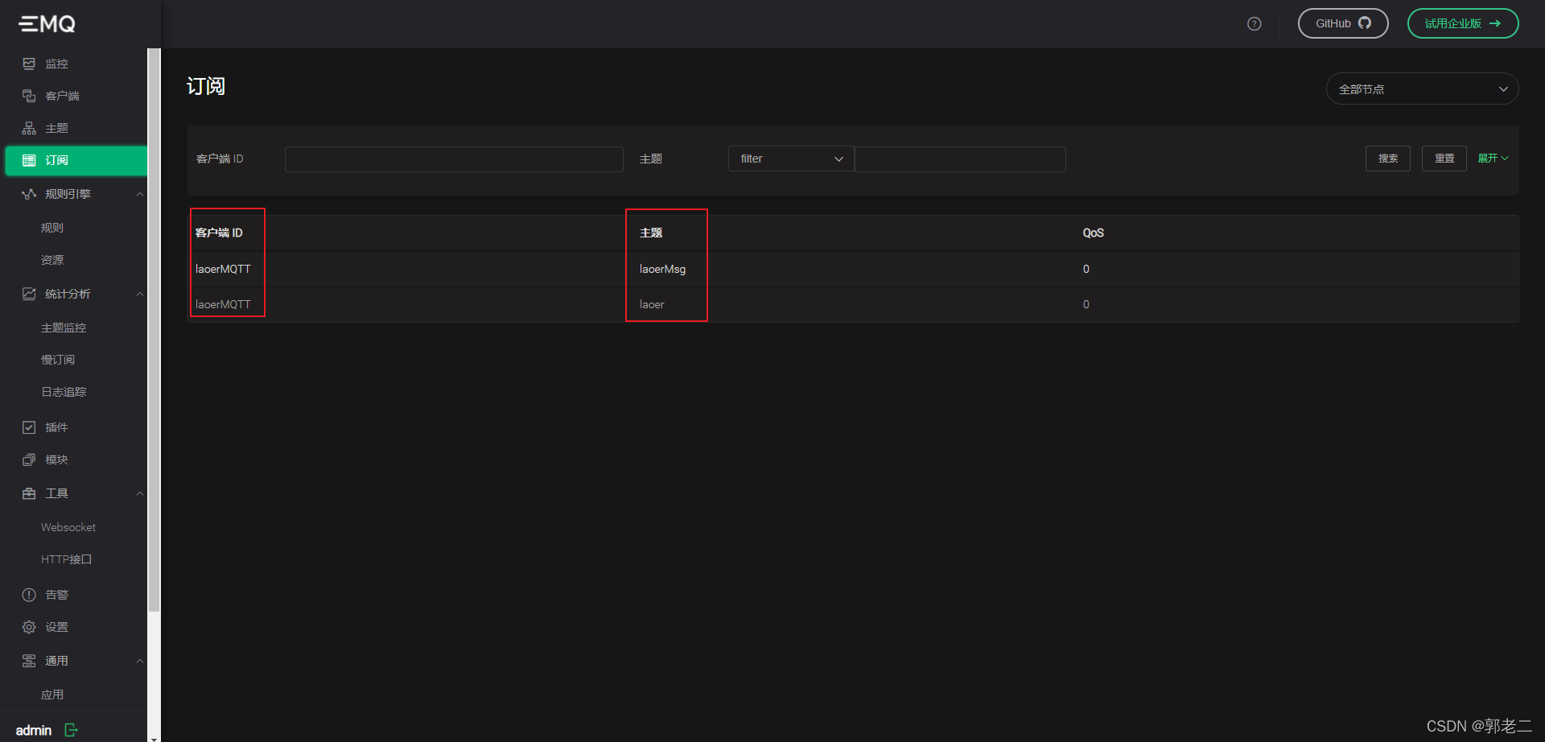
Task: Collapse the 规则引擎 menu group
Action: tap(139, 194)
